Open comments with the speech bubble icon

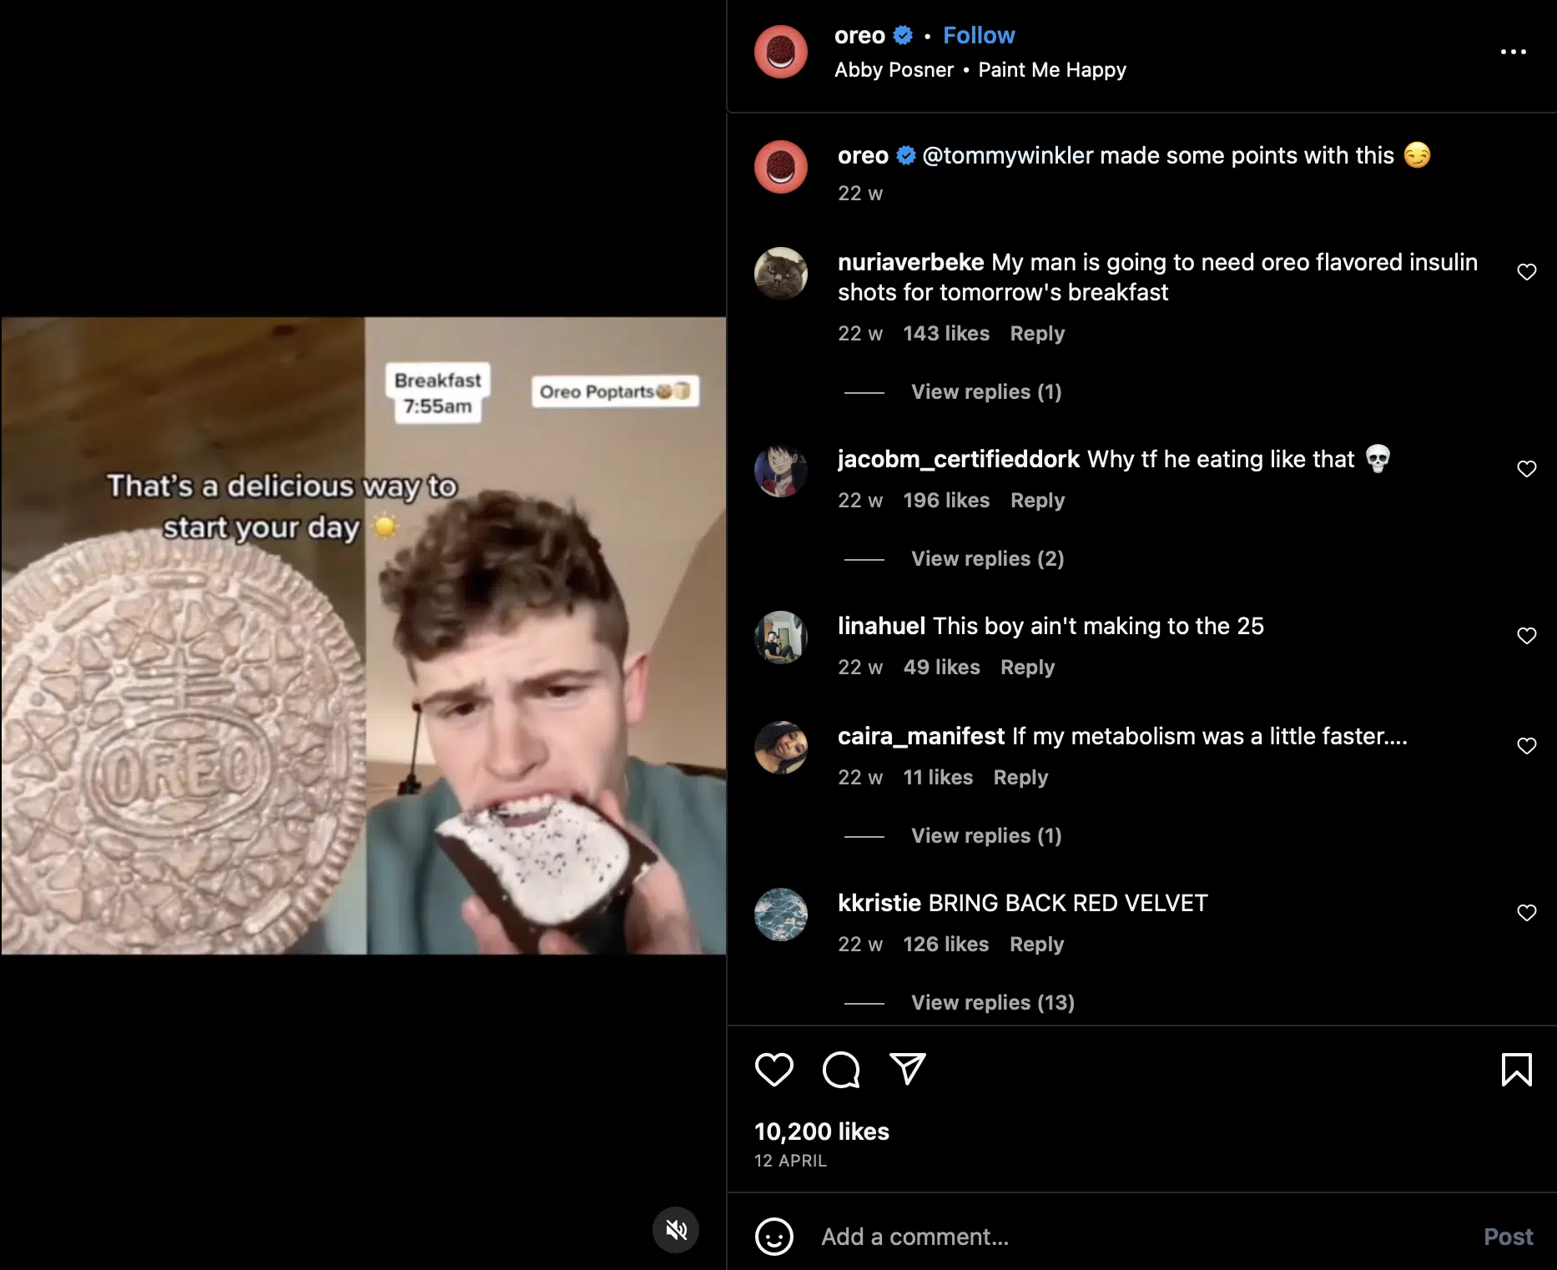(840, 1070)
